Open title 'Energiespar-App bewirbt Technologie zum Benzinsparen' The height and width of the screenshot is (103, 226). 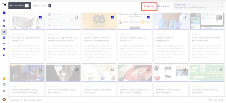tap(63, 39)
